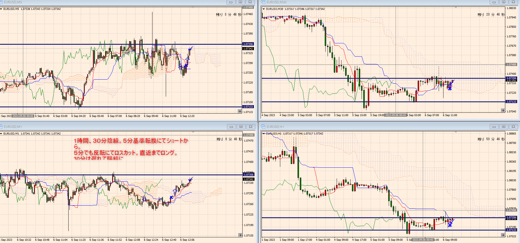Click the 1.07488 price label on M30 chart
The height and width of the screenshot is (243, 520).
tap(511, 65)
